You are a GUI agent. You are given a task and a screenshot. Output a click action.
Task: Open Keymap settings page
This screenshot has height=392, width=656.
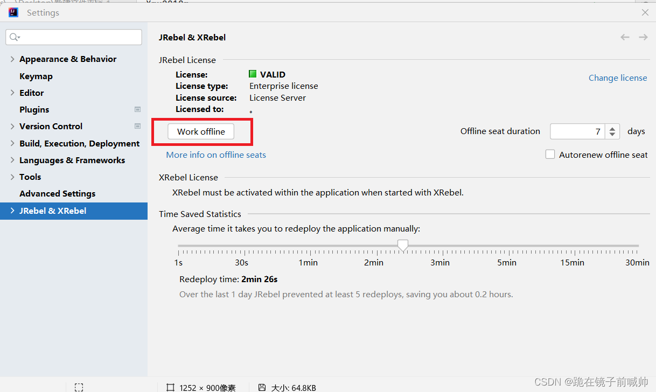[36, 76]
